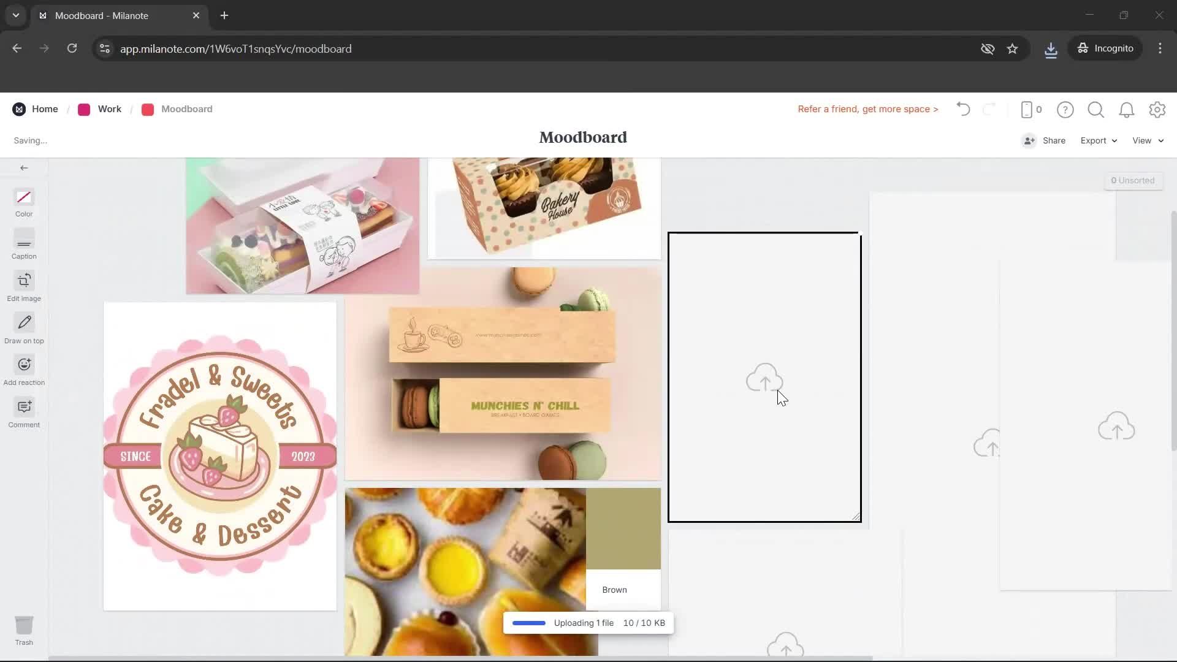The width and height of the screenshot is (1177, 662).
Task: Open the View dropdown
Action: 1146,140
